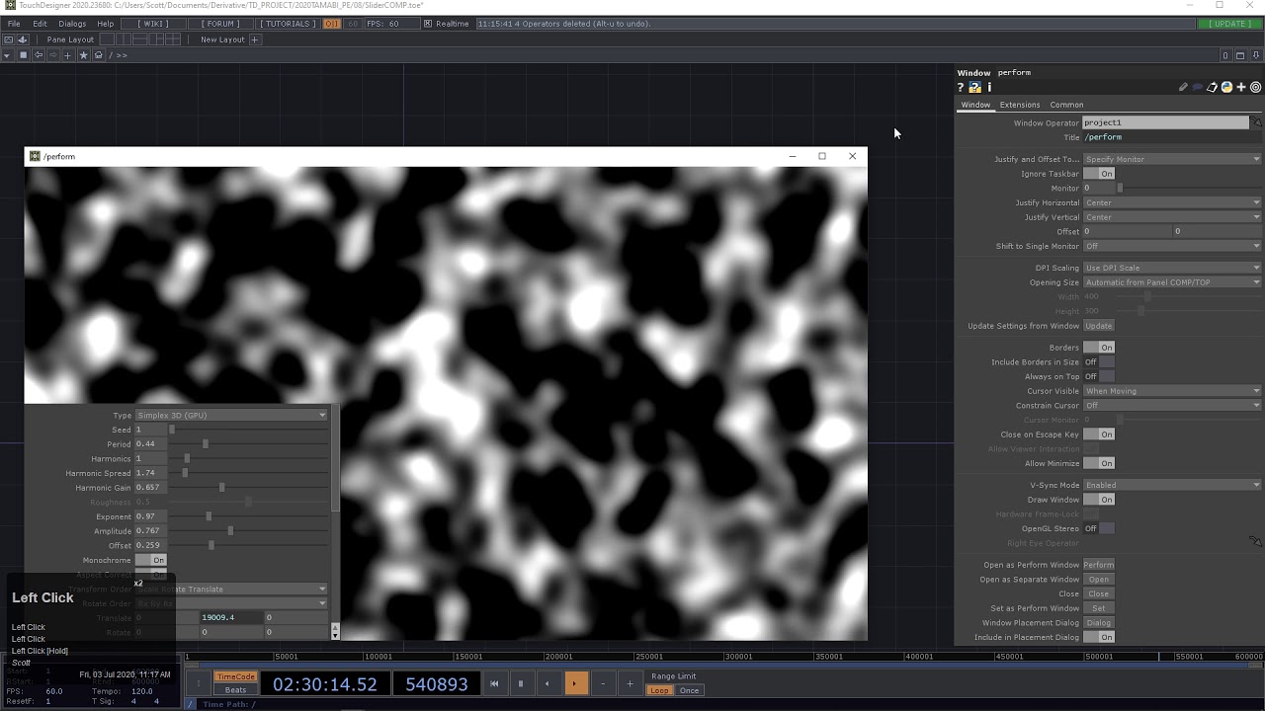Click the copy parameters page icon
The image size is (1265, 711).
click(1212, 87)
